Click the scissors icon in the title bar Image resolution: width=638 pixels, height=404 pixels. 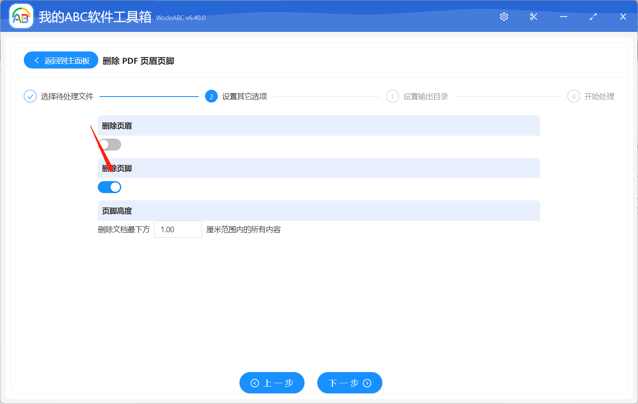pyautogui.click(x=533, y=17)
